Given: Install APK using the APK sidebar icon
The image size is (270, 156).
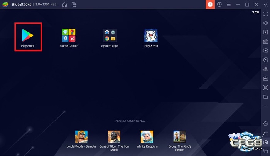Looking at the screenshot, I should [x=265, y=78].
